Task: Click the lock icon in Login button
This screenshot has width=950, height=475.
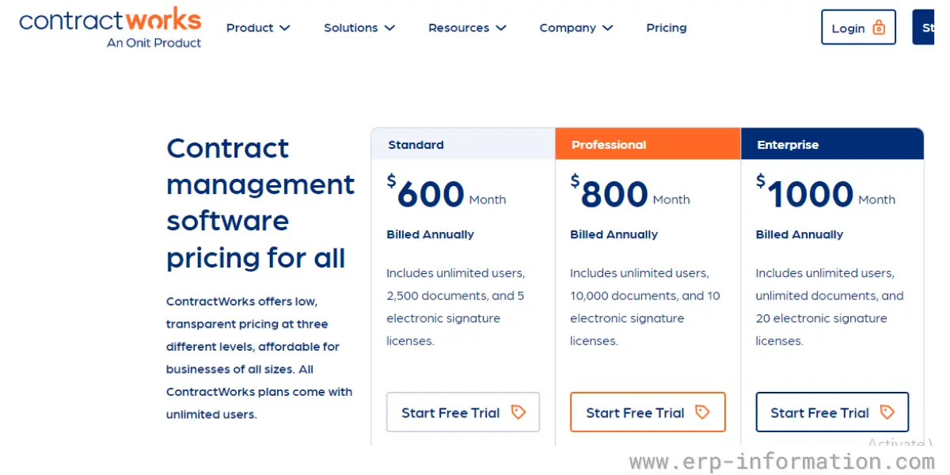Action: [x=879, y=28]
